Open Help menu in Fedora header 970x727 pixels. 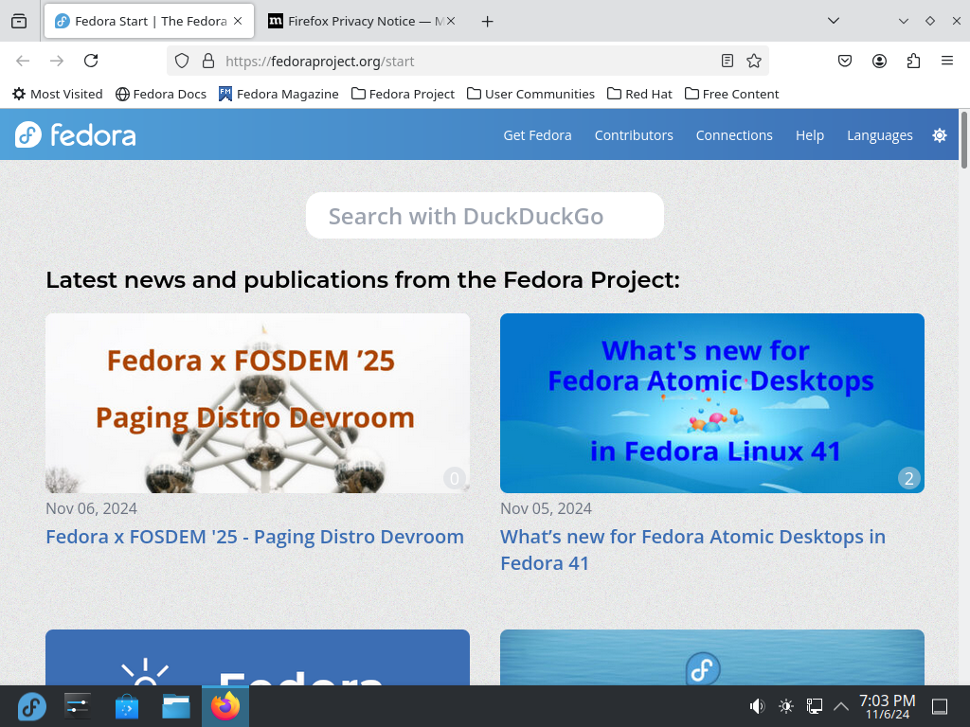809,135
